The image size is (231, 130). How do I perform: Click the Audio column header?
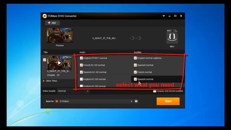(82, 52)
